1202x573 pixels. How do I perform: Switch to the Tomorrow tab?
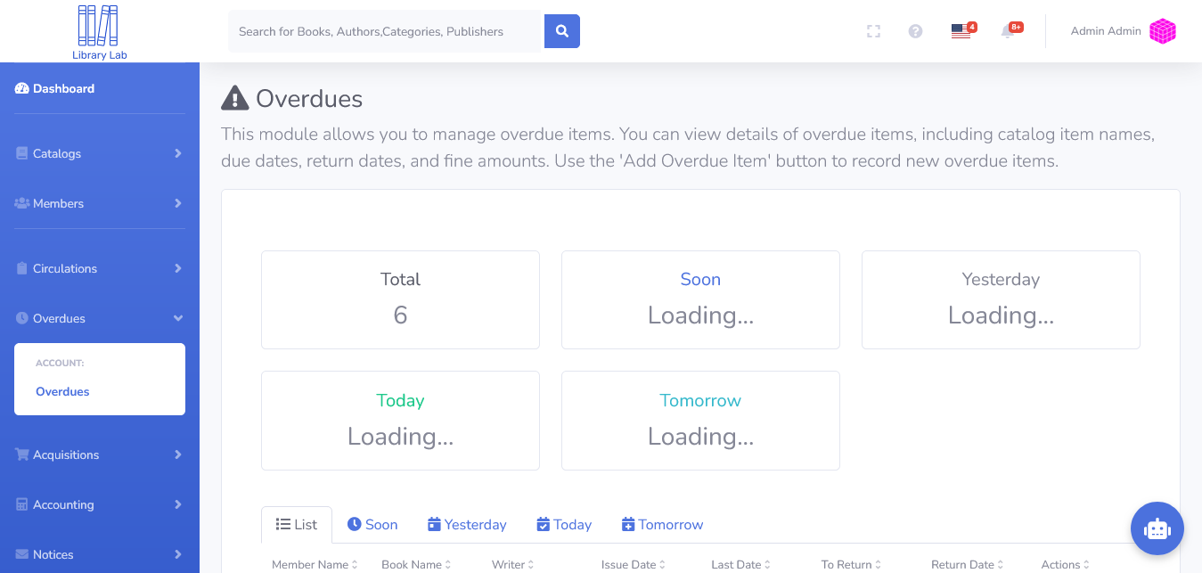[662, 524]
